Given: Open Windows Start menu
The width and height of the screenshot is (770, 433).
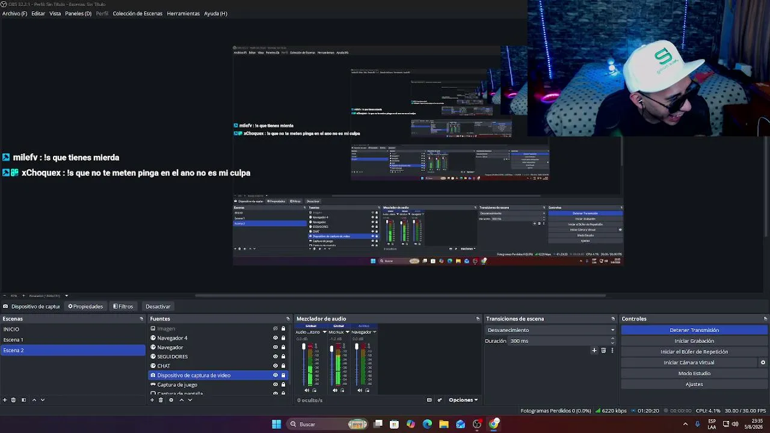Looking at the screenshot, I should (276, 424).
